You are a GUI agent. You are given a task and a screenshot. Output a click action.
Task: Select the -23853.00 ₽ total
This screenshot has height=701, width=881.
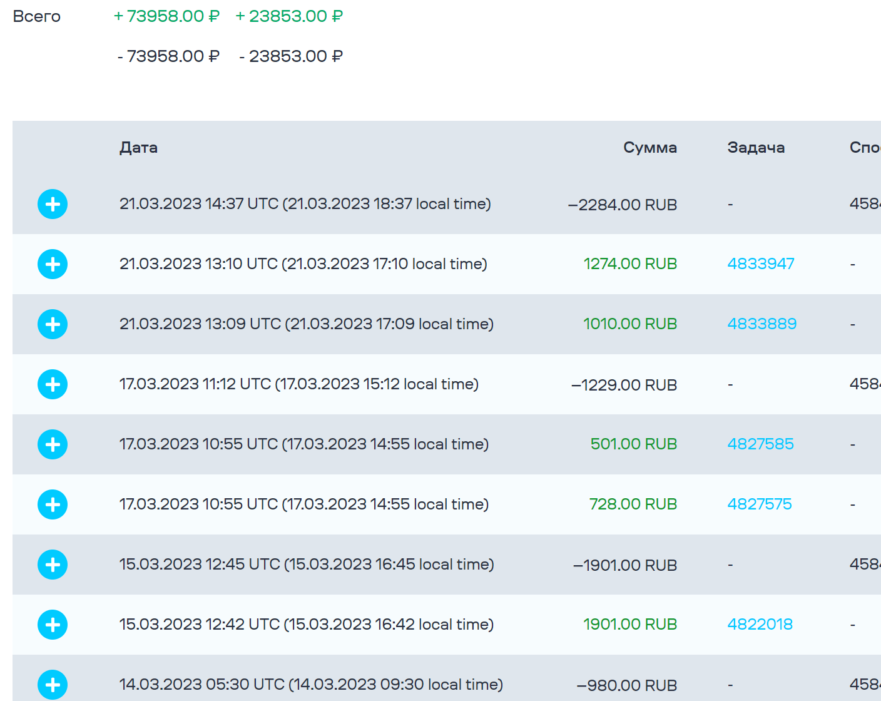291,56
